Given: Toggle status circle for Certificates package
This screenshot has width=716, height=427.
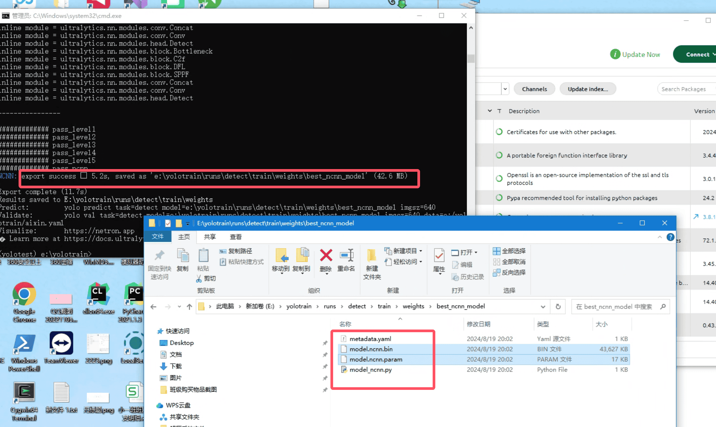Looking at the screenshot, I should [499, 132].
